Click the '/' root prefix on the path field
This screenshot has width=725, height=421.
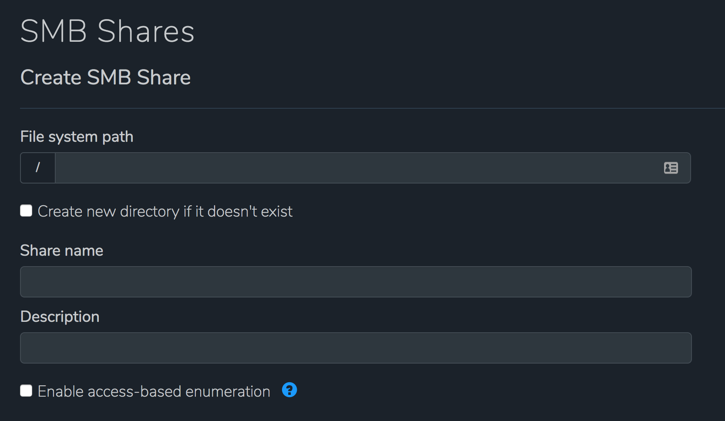[x=38, y=168]
